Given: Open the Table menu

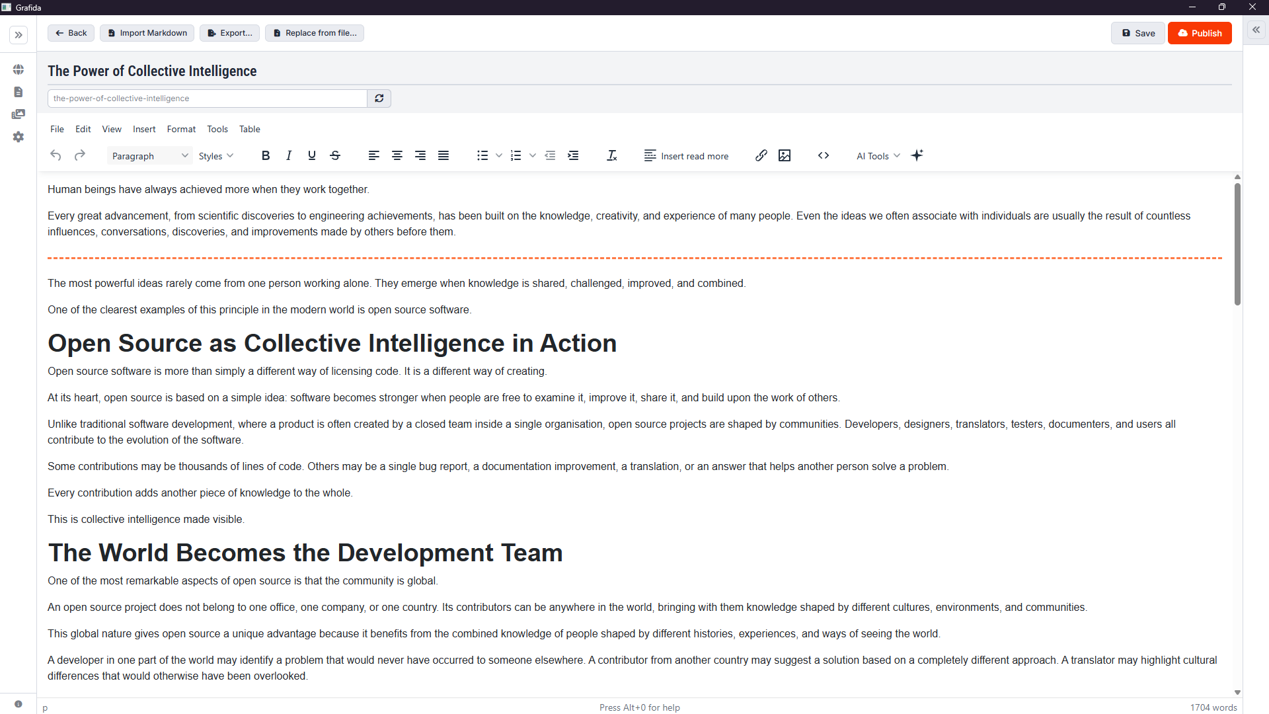Looking at the screenshot, I should 250,129.
